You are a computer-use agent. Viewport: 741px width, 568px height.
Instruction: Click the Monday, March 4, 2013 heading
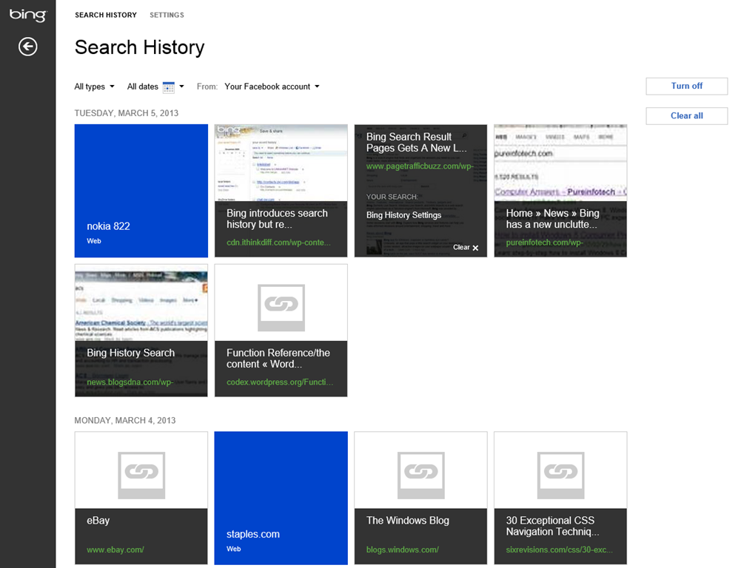click(125, 420)
